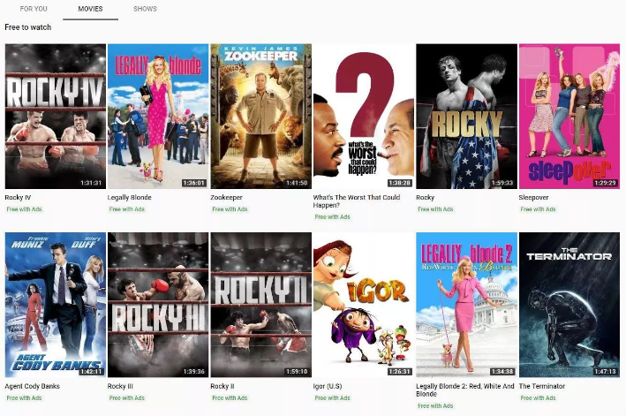Screen dimensions: 626x416
Task: Select the What's The Worst poster
Action: 364,117
